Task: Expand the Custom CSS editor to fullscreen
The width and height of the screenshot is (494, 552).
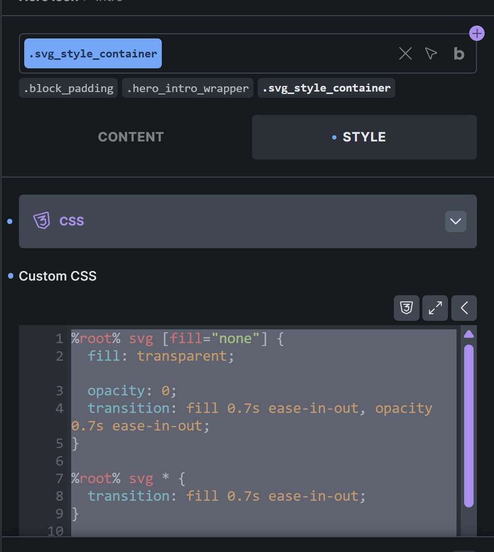Action: [x=435, y=309]
